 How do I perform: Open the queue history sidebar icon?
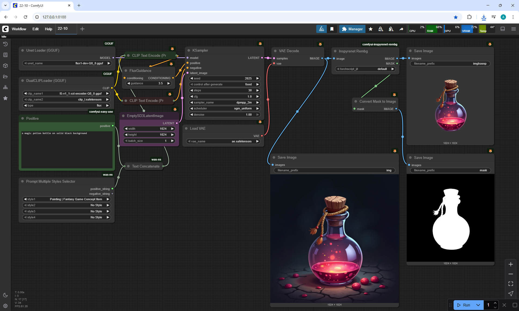(5, 44)
